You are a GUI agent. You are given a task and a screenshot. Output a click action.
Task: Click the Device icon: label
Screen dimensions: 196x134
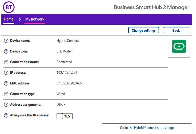pyautogui.click(x=19, y=51)
